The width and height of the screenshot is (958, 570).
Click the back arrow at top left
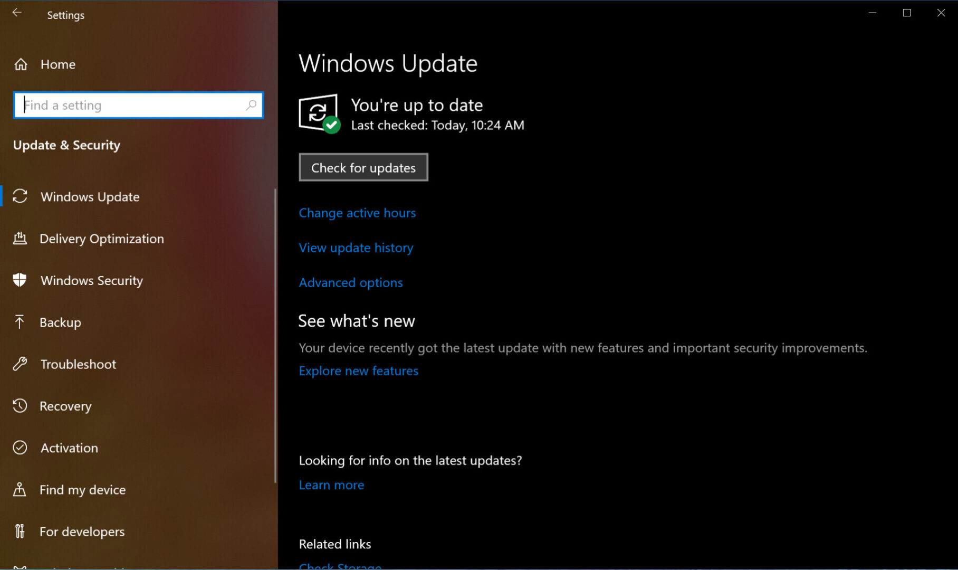point(17,13)
